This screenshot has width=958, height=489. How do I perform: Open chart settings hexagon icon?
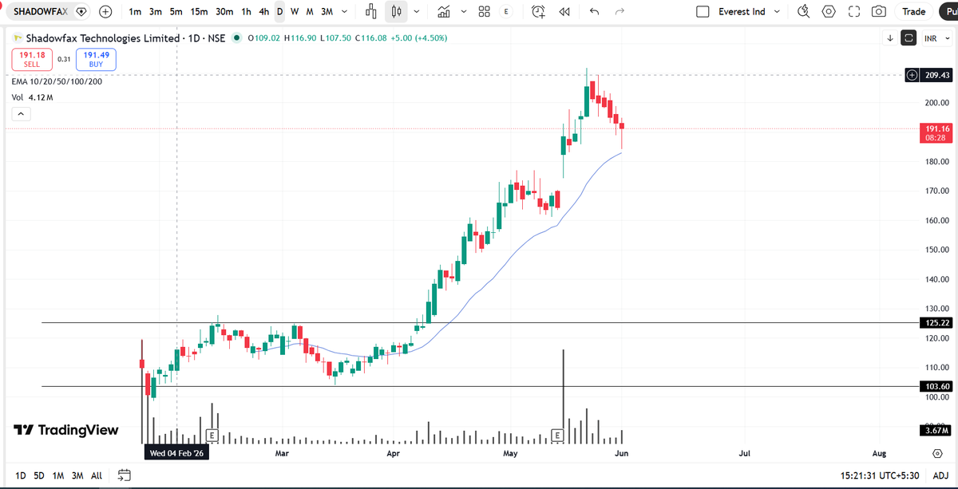(x=829, y=11)
